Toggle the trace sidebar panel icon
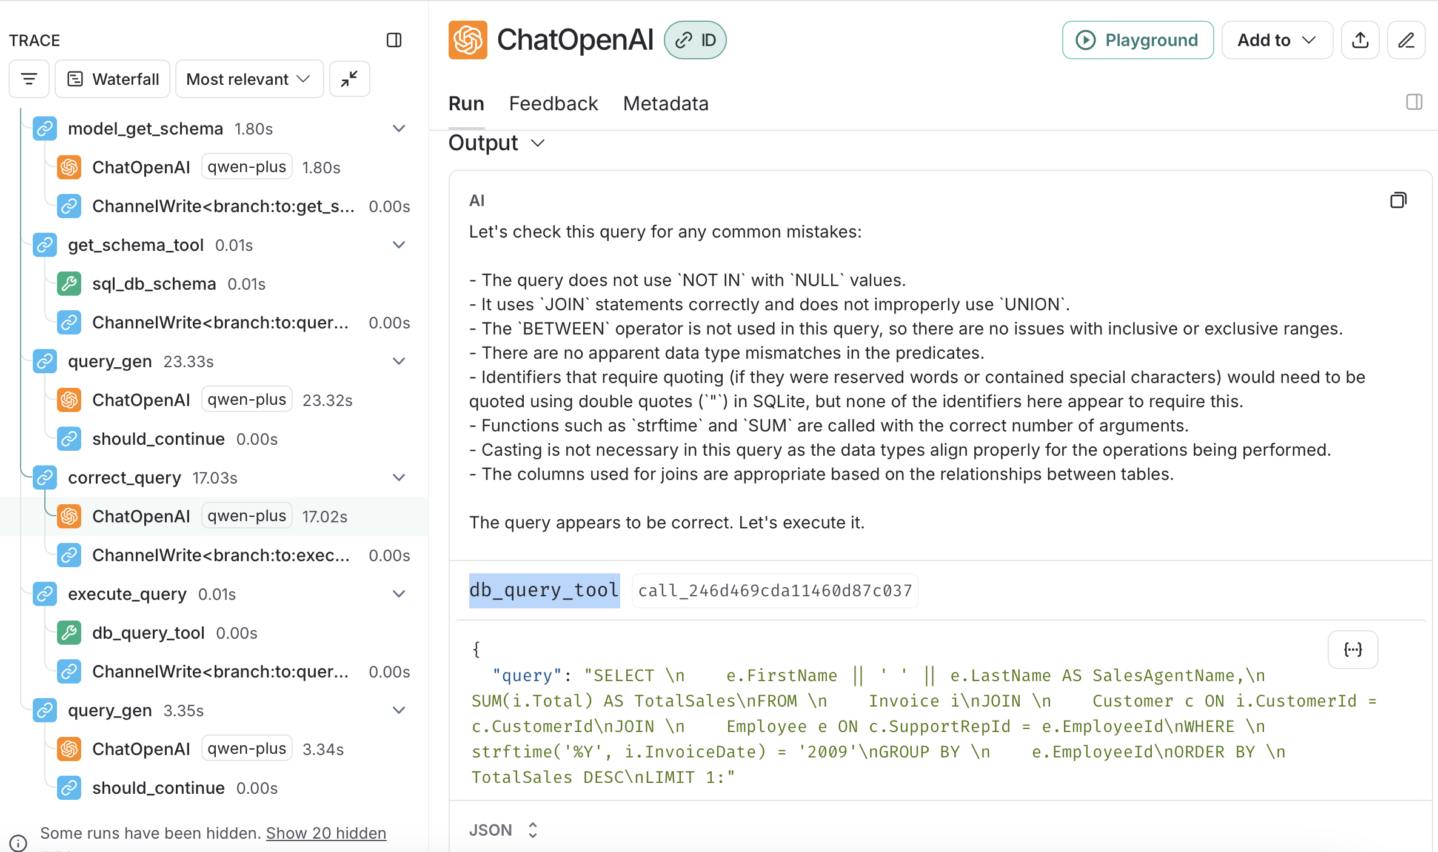This screenshot has height=852, width=1438. pyautogui.click(x=394, y=40)
